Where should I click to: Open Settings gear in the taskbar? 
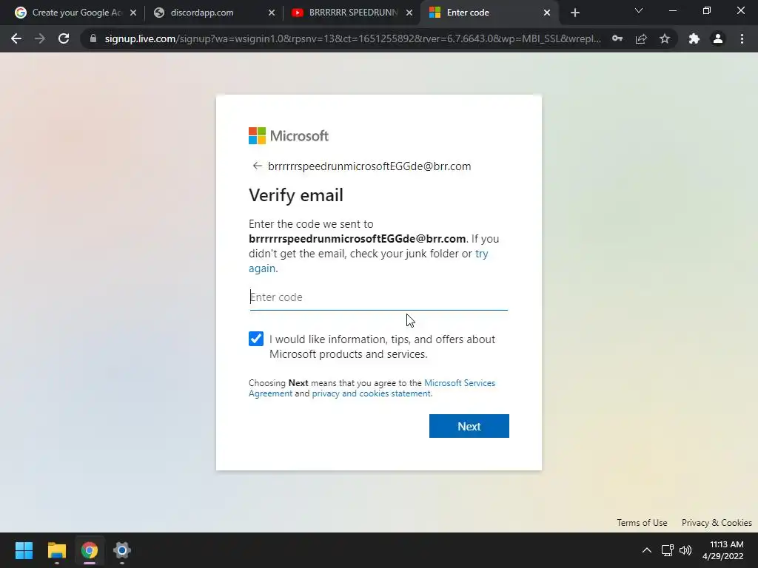pos(122,550)
